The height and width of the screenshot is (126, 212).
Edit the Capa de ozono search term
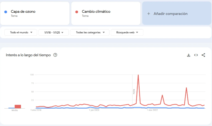tap(23, 12)
